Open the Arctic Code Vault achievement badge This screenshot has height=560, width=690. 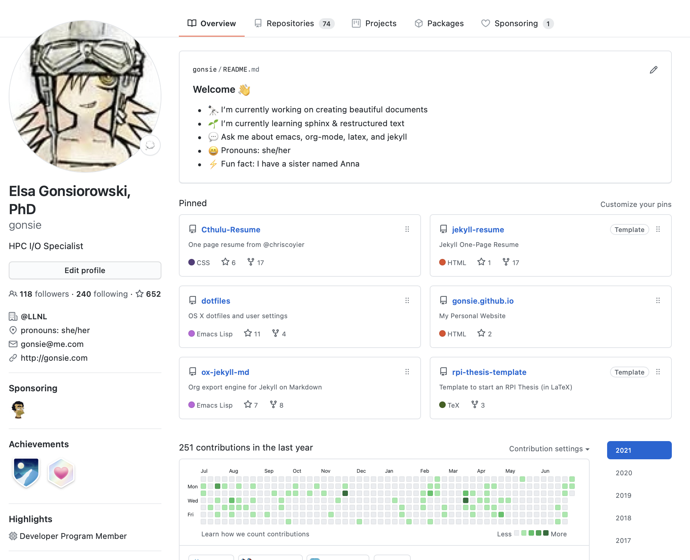(x=26, y=472)
